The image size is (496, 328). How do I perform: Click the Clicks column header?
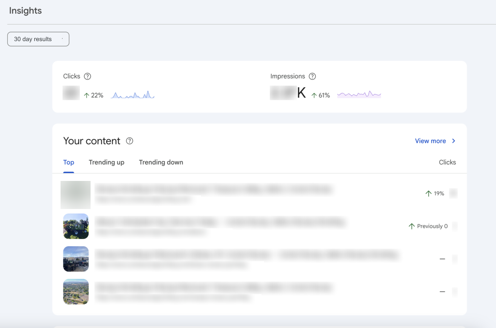[447, 163]
